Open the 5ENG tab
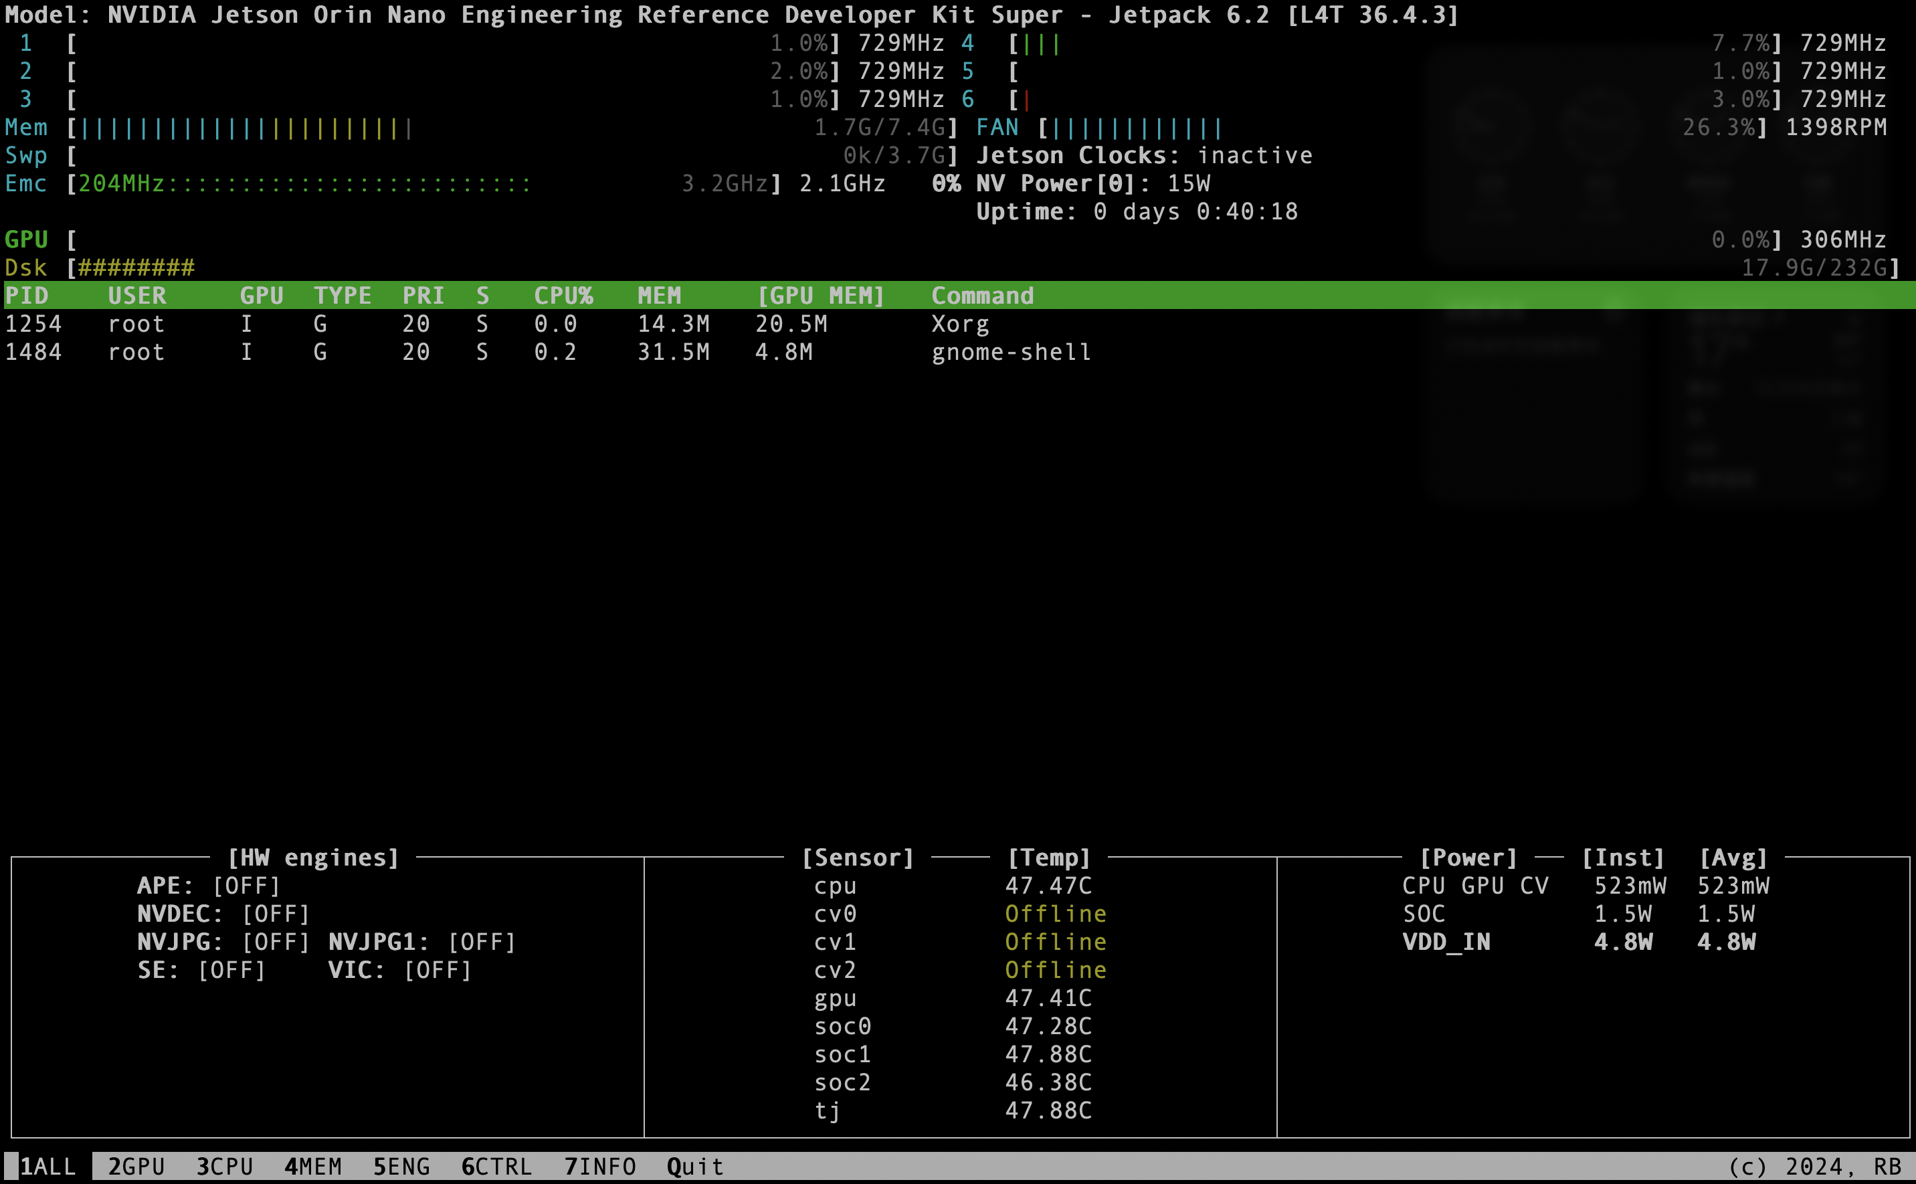1916x1184 pixels. click(x=401, y=1167)
